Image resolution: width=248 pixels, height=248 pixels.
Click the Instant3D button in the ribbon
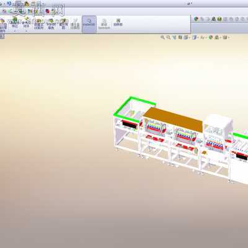point(89,24)
